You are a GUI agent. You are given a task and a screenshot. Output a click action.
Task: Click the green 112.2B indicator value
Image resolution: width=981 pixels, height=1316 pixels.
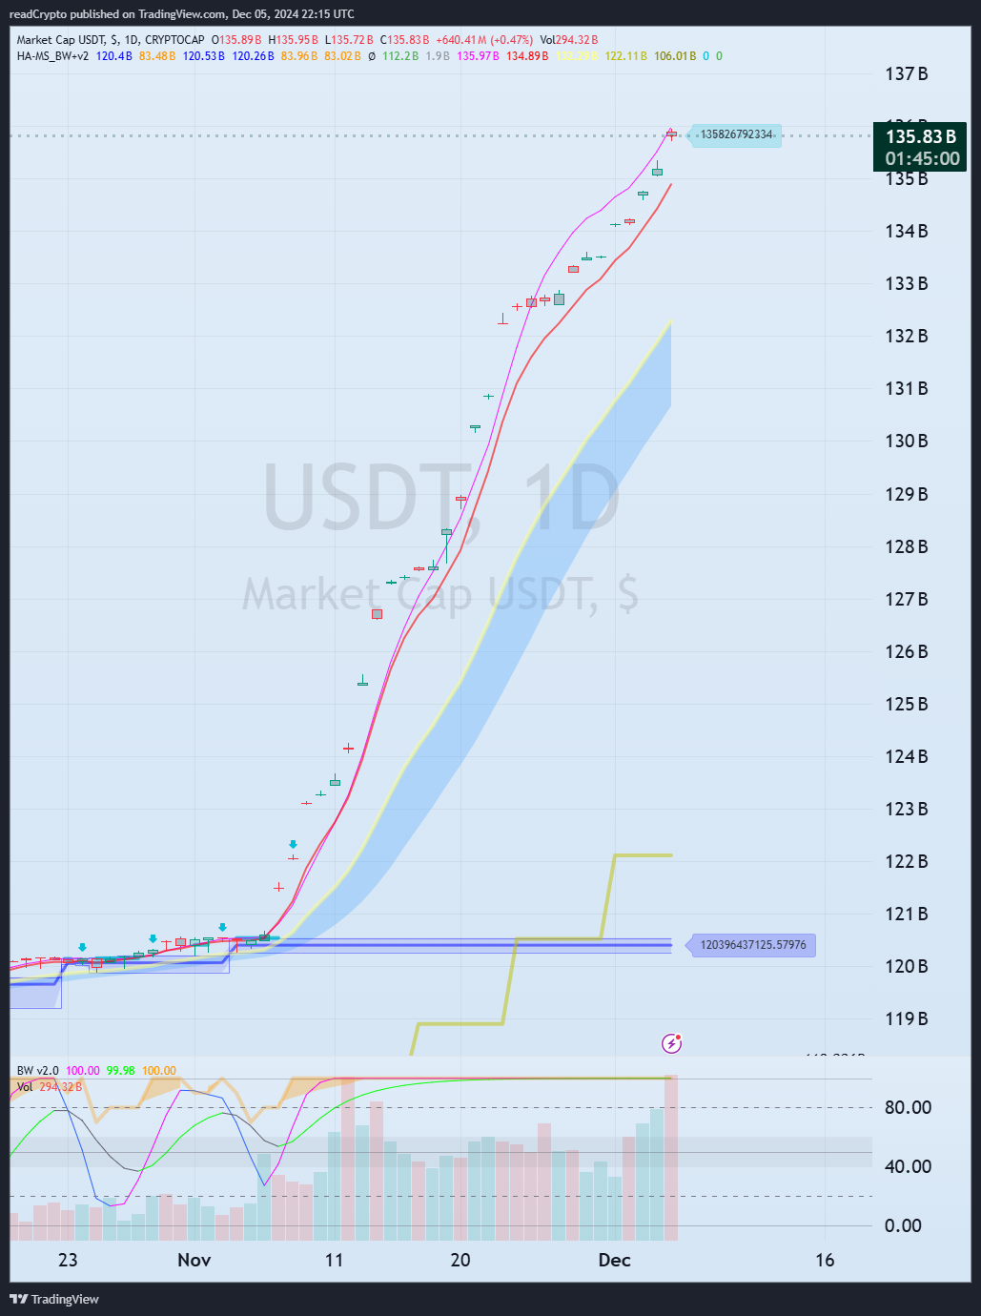tap(400, 56)
